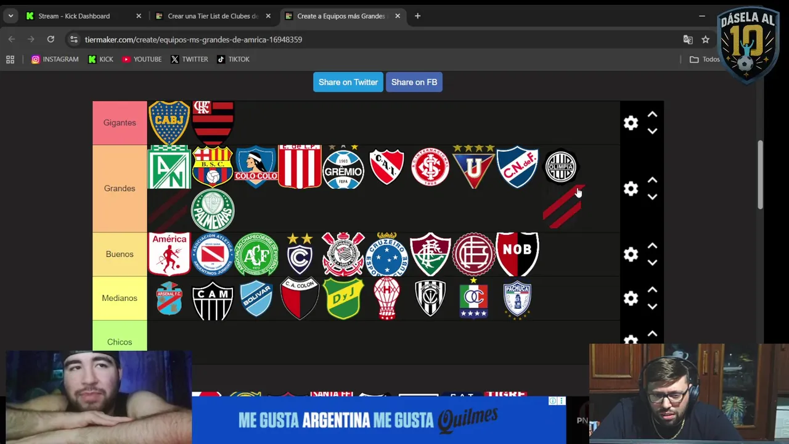Select the Fluminense crest
This screenshot has width=789, height=444.
430,254
